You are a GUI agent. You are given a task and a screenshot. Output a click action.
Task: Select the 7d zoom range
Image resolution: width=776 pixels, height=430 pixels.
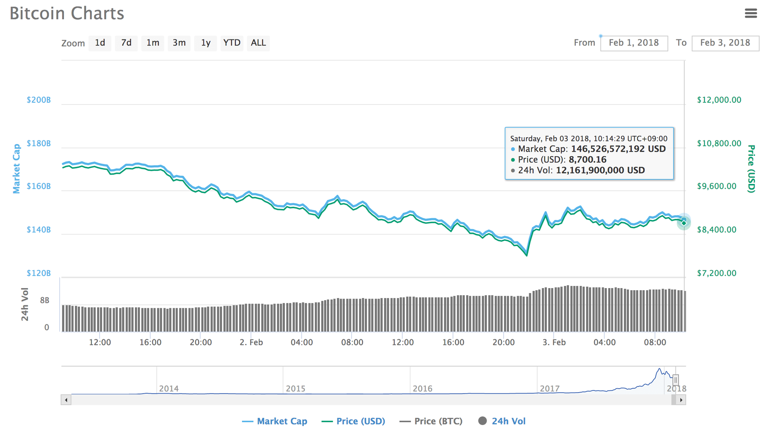point(126,43)
